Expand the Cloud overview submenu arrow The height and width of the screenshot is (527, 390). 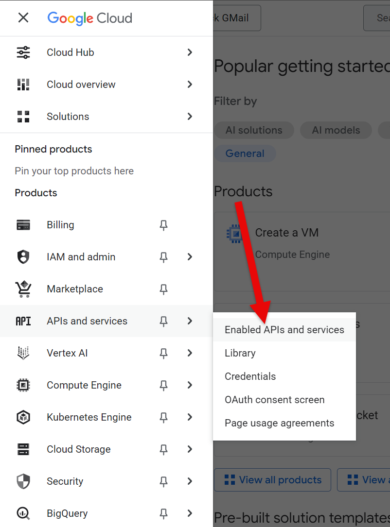tap(190, 85)
